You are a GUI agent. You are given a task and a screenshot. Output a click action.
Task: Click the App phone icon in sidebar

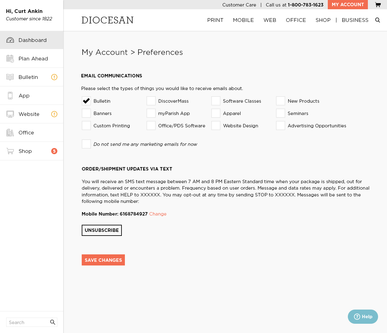pyautogui.click(x=10, y=96)
